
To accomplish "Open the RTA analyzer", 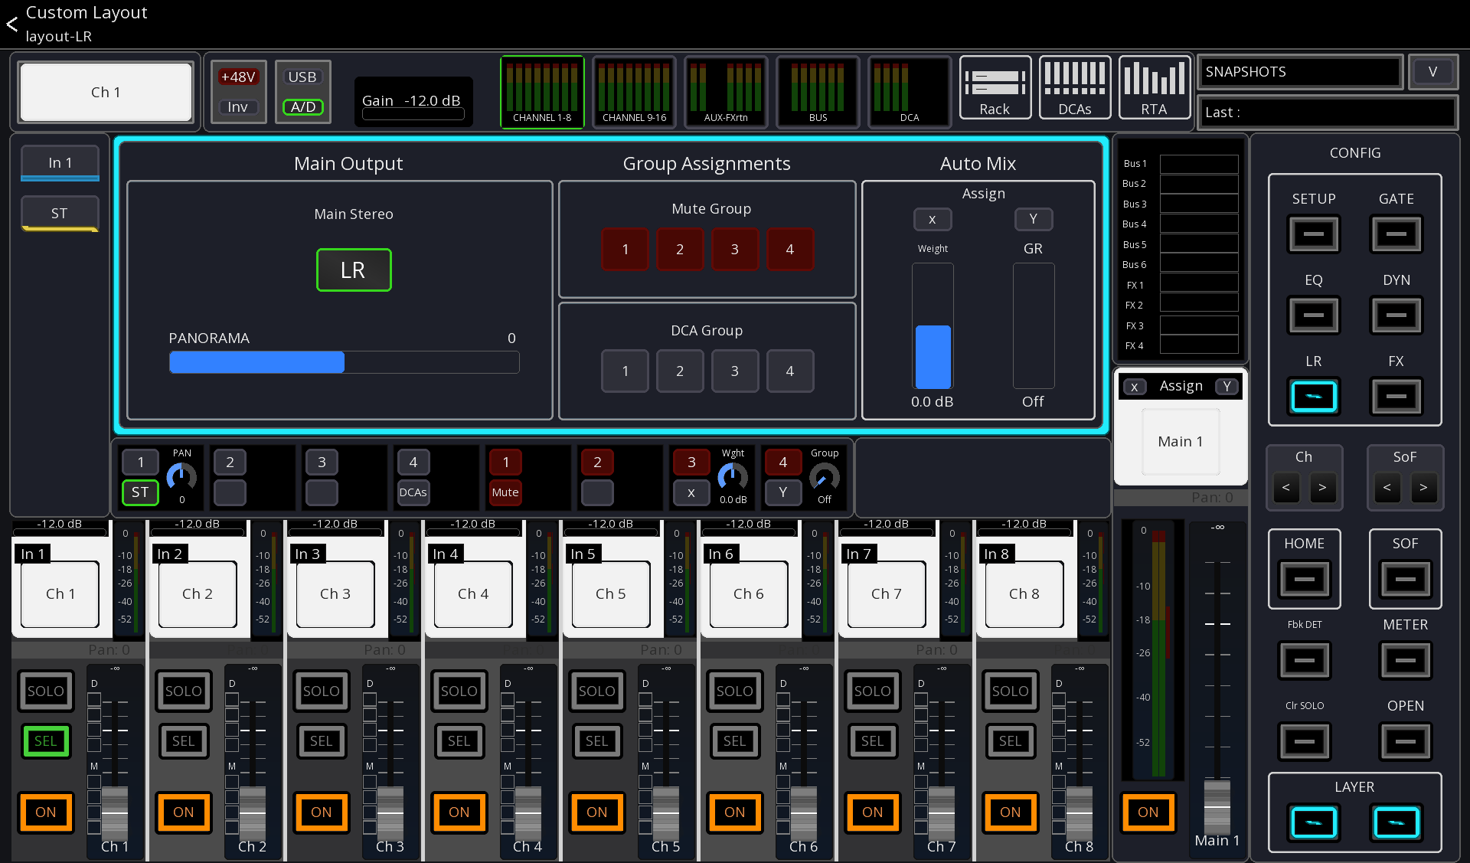I will (1154, 87).
